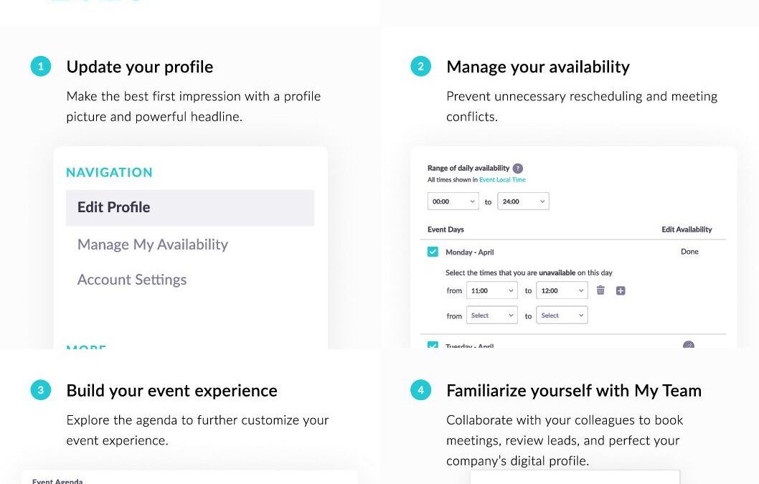Open the 00:00 daily start time dropdown
Screen dimensions: 759x484
[x=453, y=201]
